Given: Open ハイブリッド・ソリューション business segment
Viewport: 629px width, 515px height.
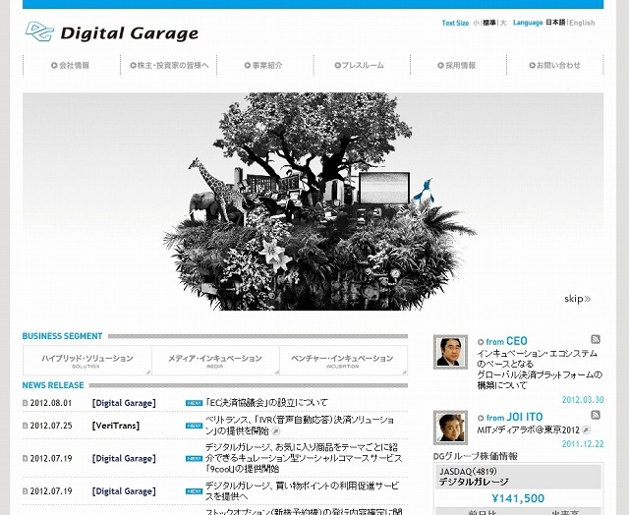Looking at the screenshot, I should (87, 361).
